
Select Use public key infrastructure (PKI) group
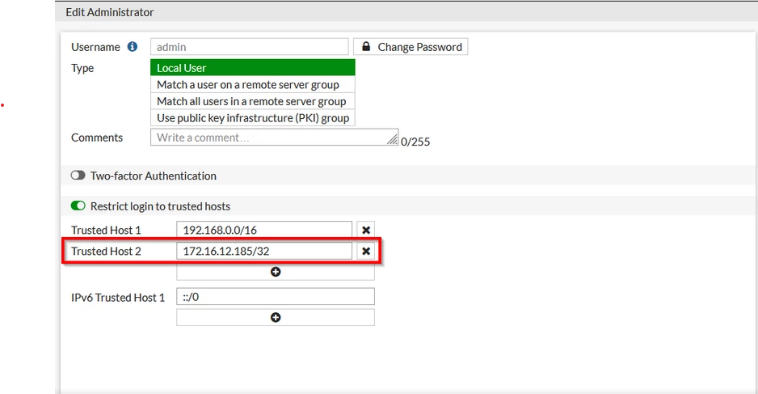tap(253, 117)
